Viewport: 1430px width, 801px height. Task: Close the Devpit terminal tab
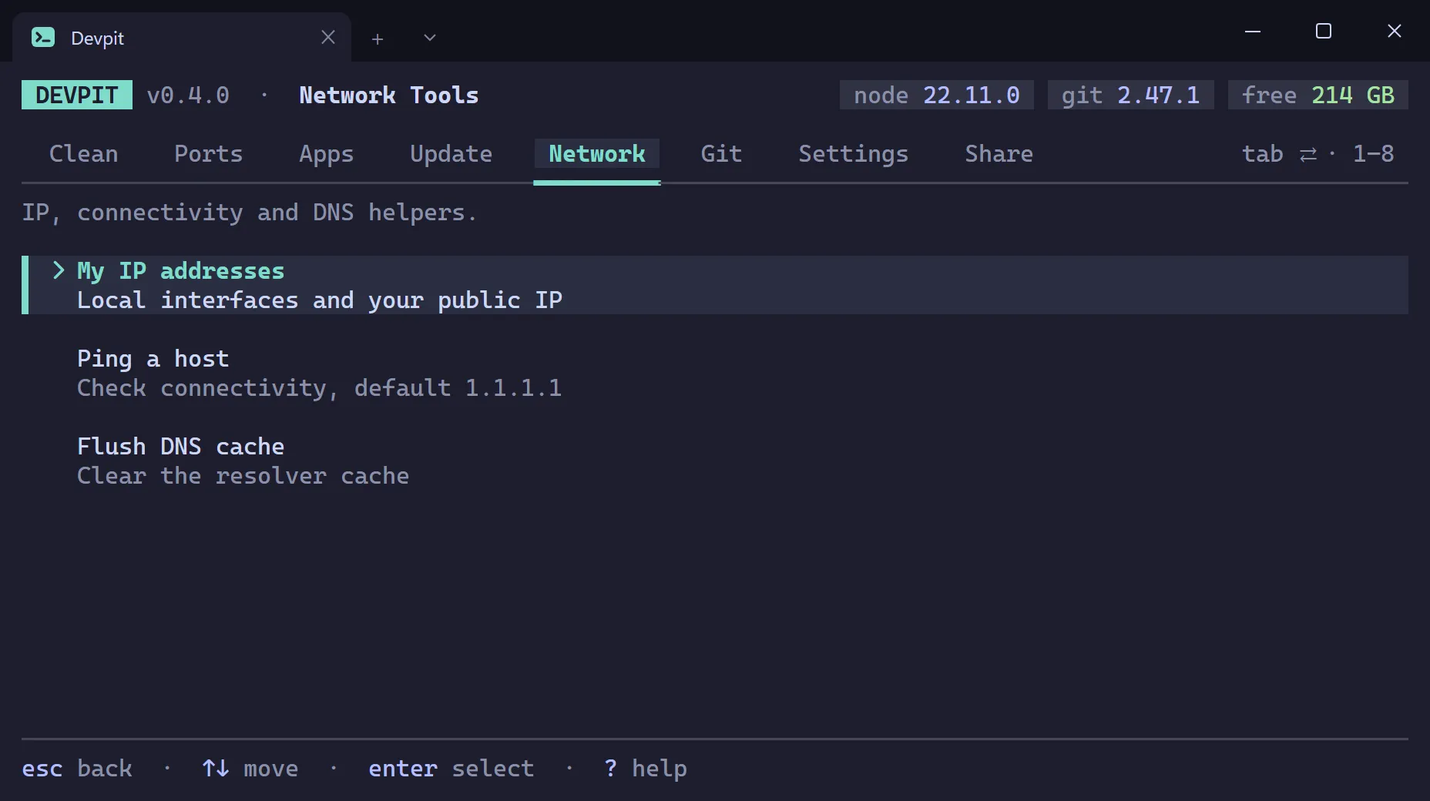pos(328,37)
